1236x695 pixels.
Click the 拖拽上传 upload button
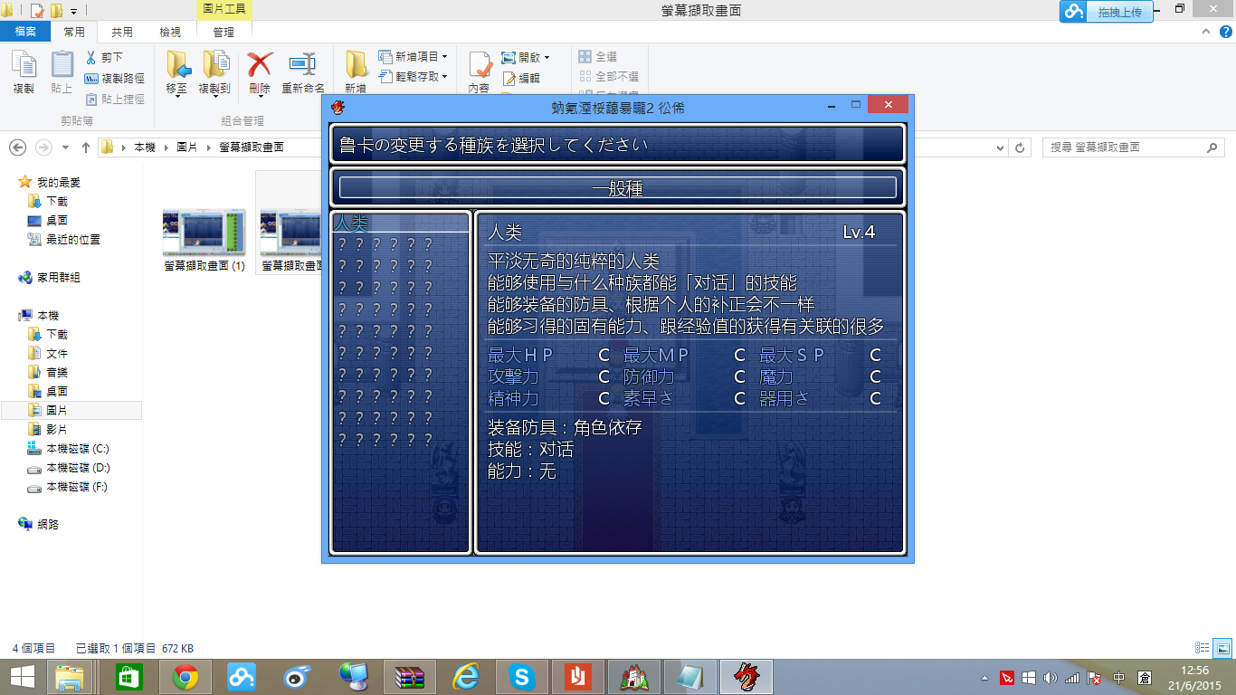point(1108,12)
